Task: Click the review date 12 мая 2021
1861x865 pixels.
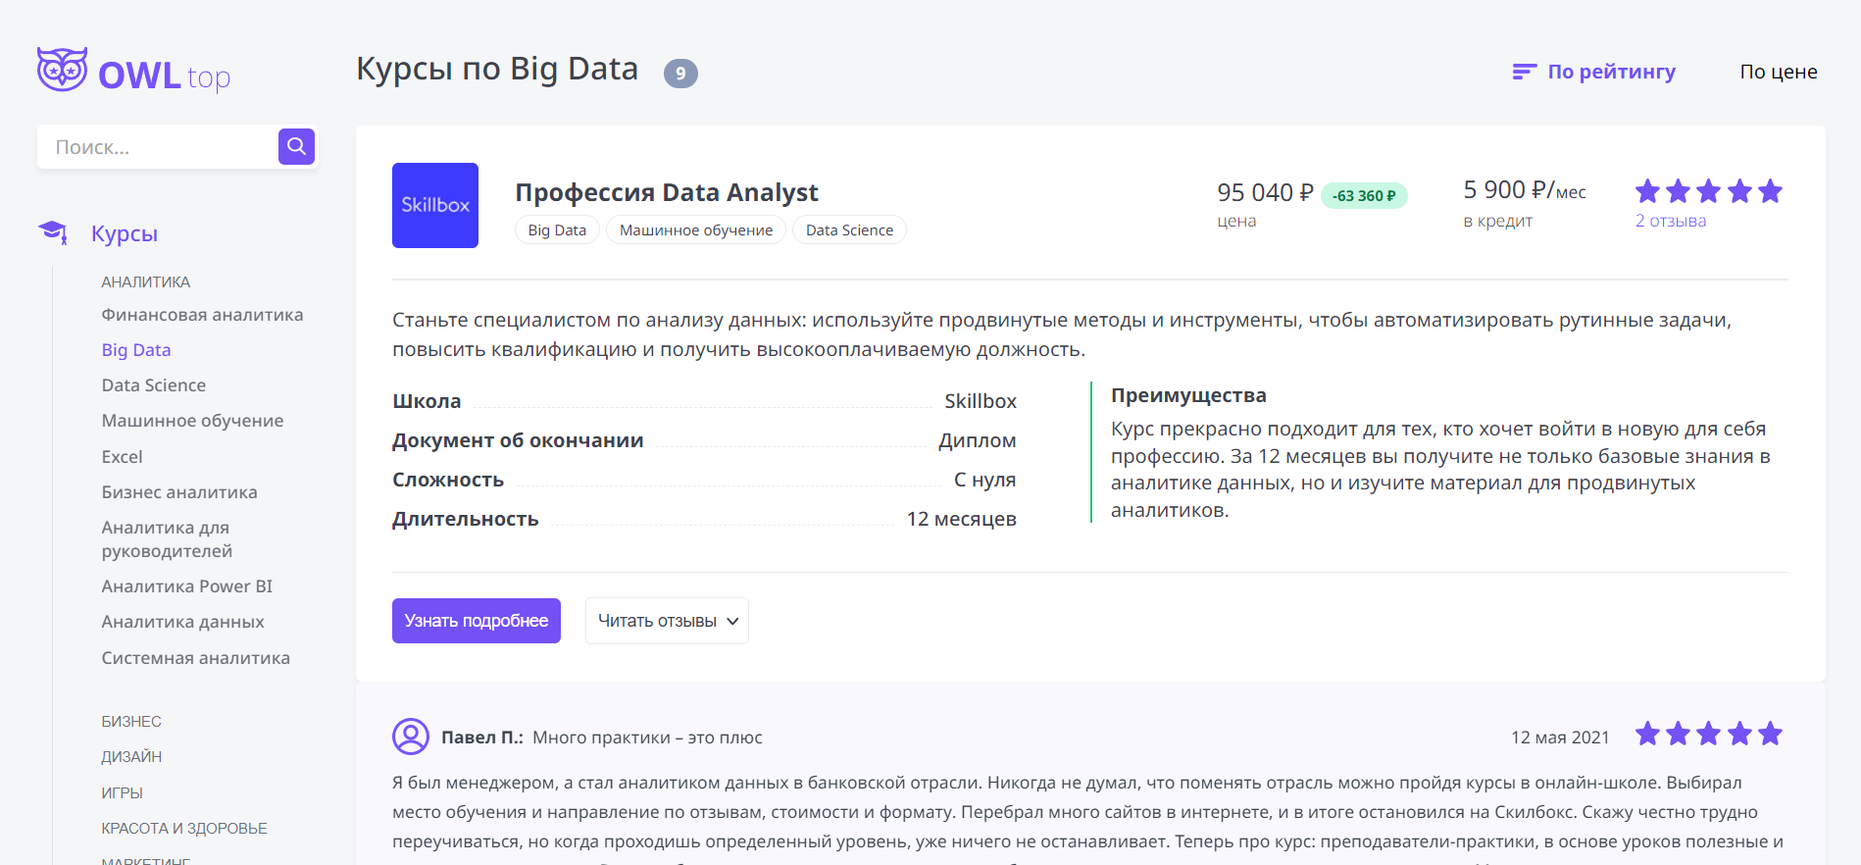Action: 1560,738
